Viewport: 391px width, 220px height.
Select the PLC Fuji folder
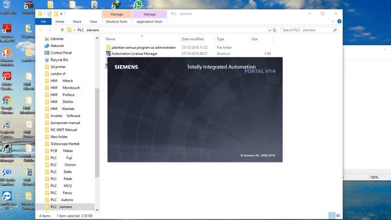tap(61, 158)
